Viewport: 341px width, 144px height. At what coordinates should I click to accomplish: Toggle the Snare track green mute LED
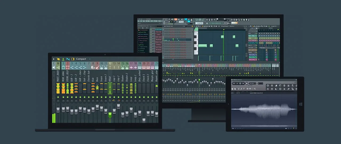pos(102,97)
